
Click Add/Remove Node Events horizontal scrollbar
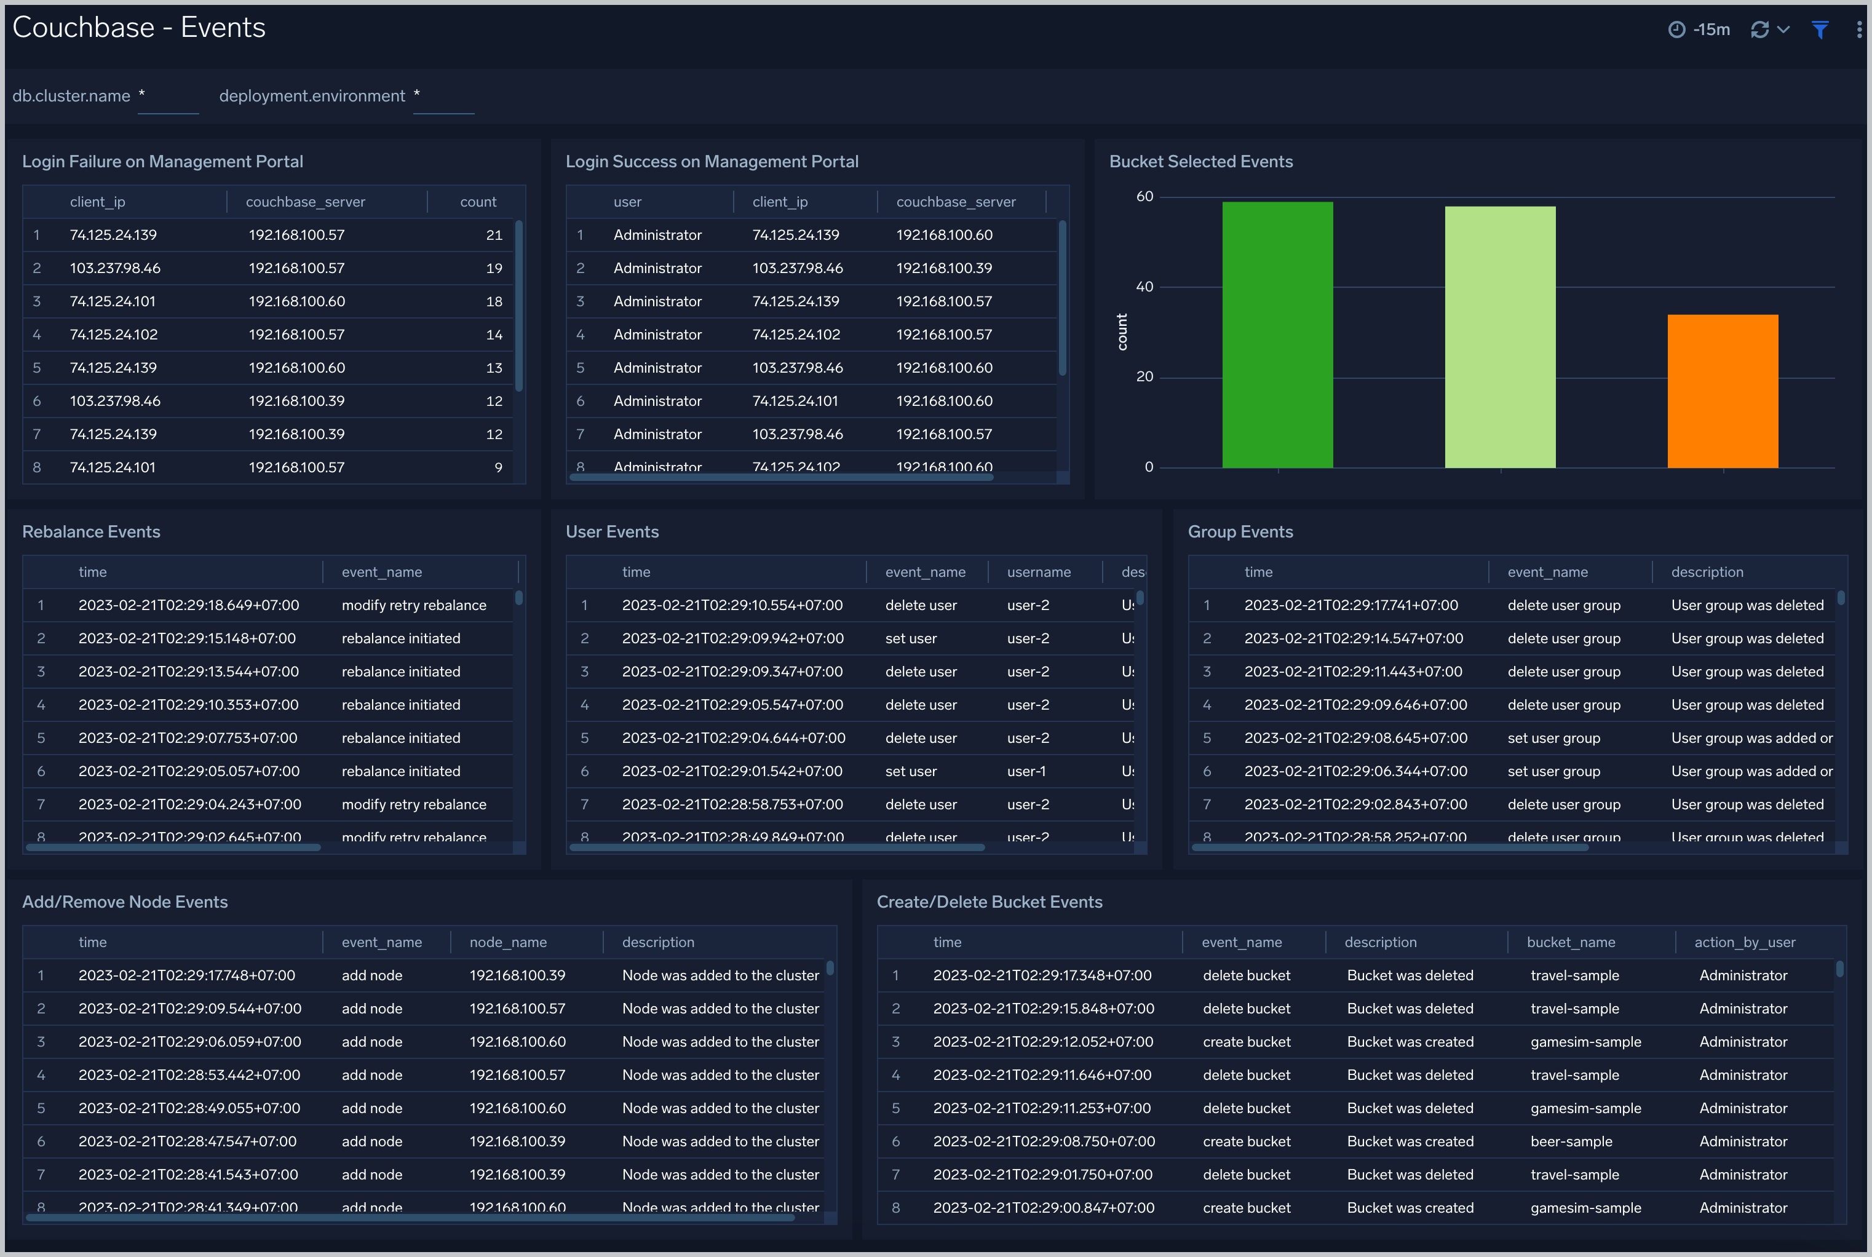coord(410,1218)
